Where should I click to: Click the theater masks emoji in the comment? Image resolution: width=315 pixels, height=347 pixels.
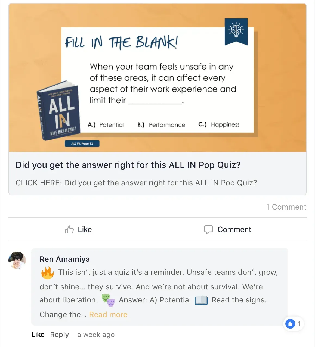coord(109,300)
